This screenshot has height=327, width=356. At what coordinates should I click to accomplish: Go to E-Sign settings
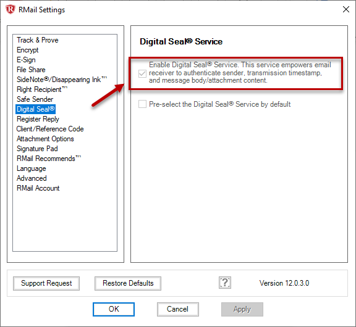pos(26,60)
